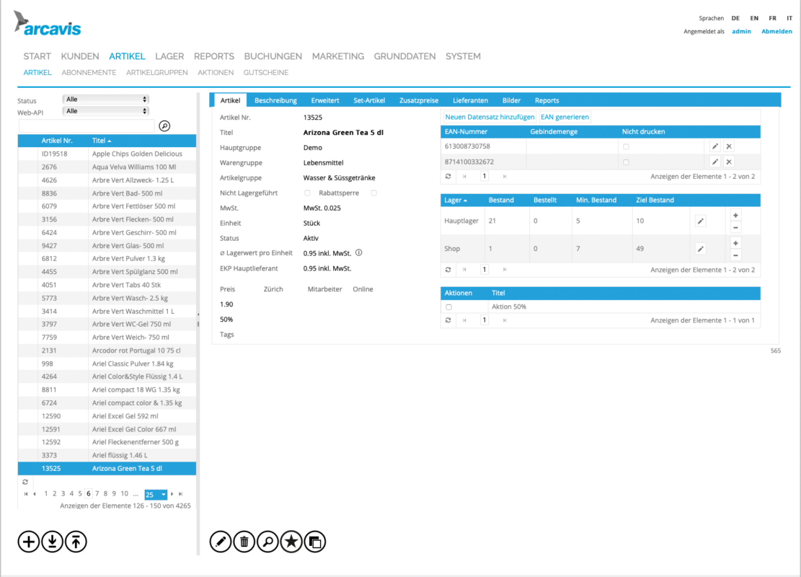Collapse the article list panel splitter arrow
Screen dimensions: 801x577
(x=198, y=314)
